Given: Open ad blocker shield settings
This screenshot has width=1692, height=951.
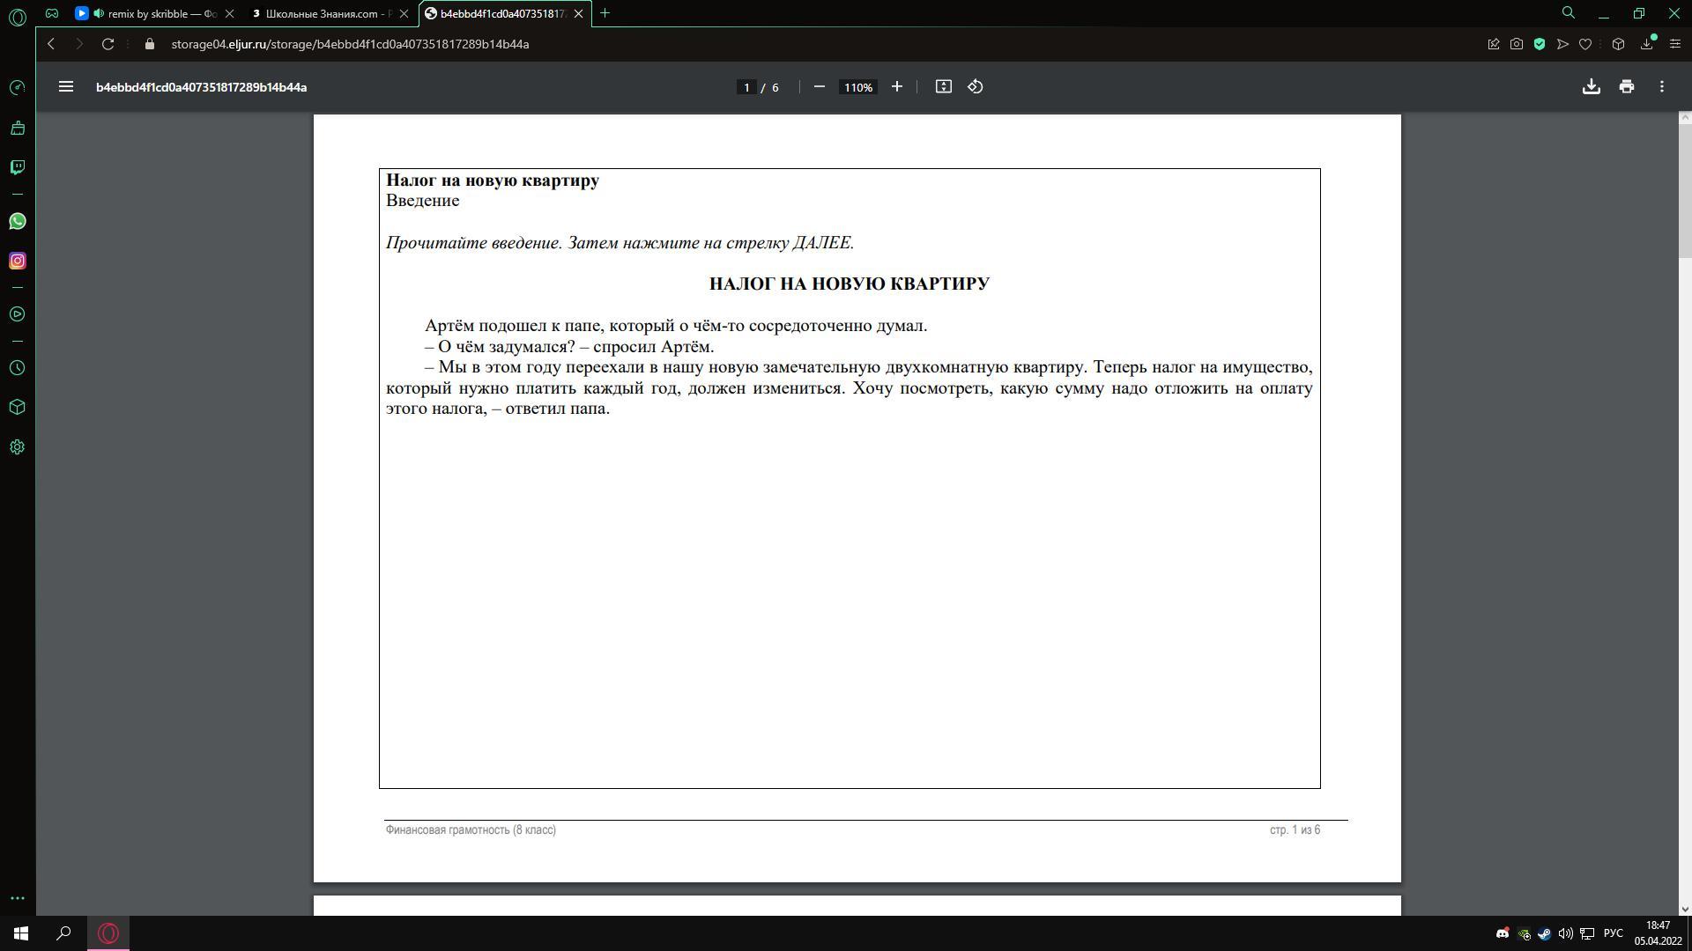Looking at the screenshot, I should (1540, 44).
